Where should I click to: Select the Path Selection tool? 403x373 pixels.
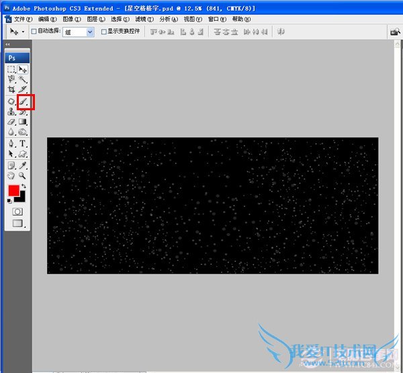click(11, 154)
